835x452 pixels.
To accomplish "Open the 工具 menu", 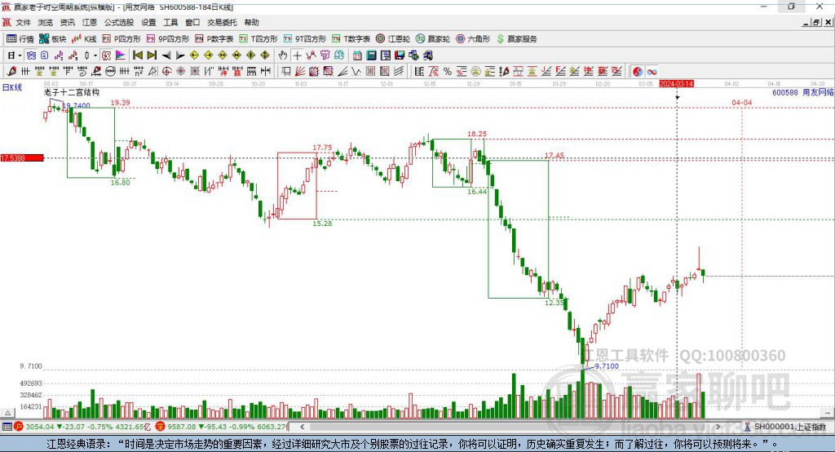I will (x=170, y=22).
